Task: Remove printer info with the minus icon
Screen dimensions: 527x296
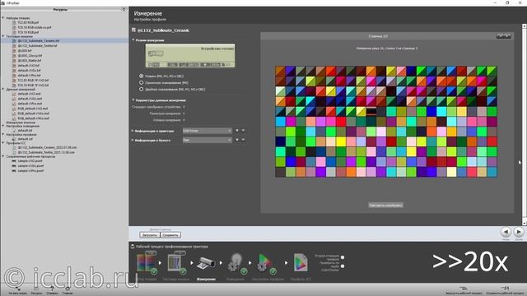Action: click(x=243, y=131)
